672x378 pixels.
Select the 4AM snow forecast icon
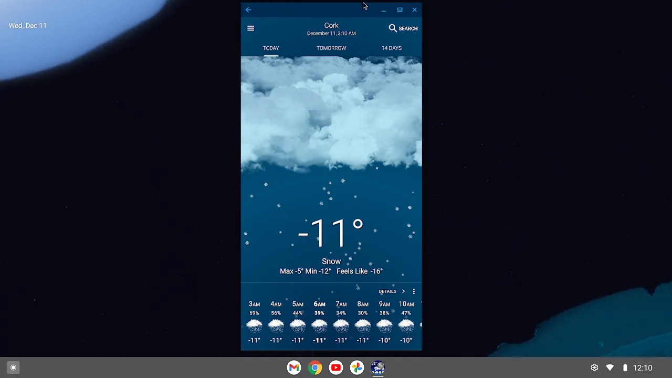[x=276, y=326]
